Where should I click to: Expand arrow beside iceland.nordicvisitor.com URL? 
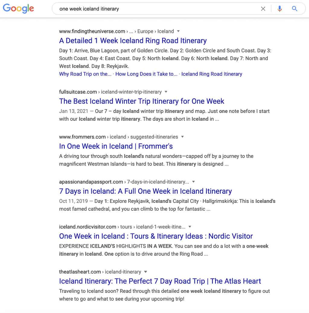[190, 227]
